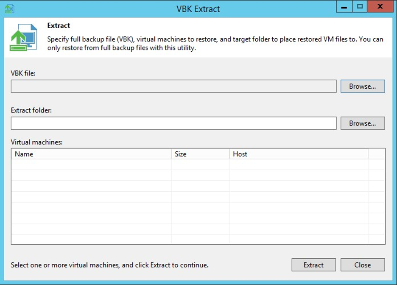Image resolution: width=397 pixels, height=285 pixels.
Task: Click the VBK Extract title bar text
Action: tap(198, 9)
